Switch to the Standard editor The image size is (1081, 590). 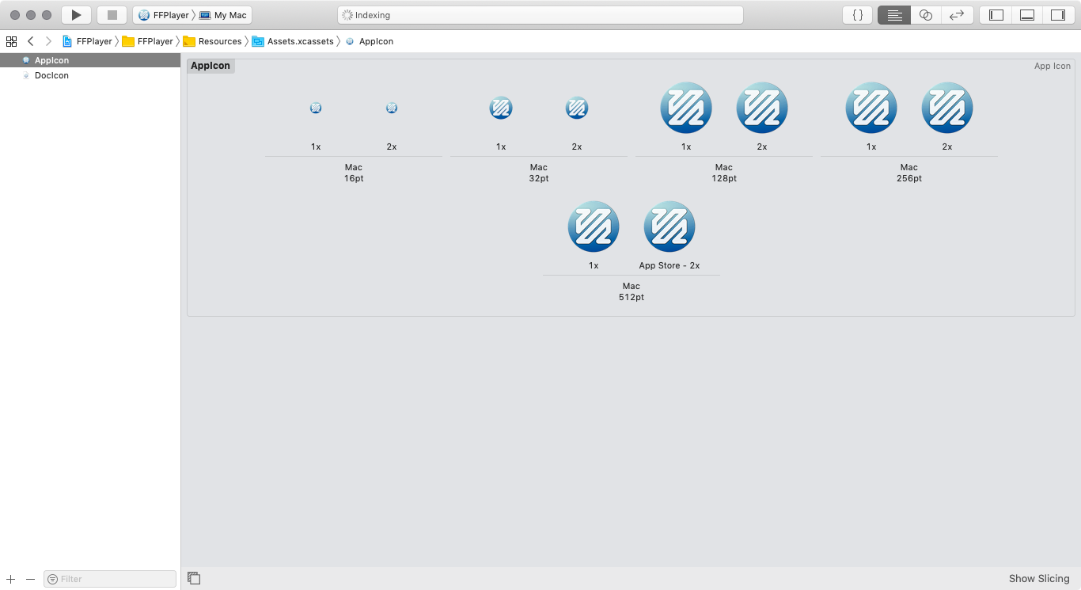[x=894, y=15]
